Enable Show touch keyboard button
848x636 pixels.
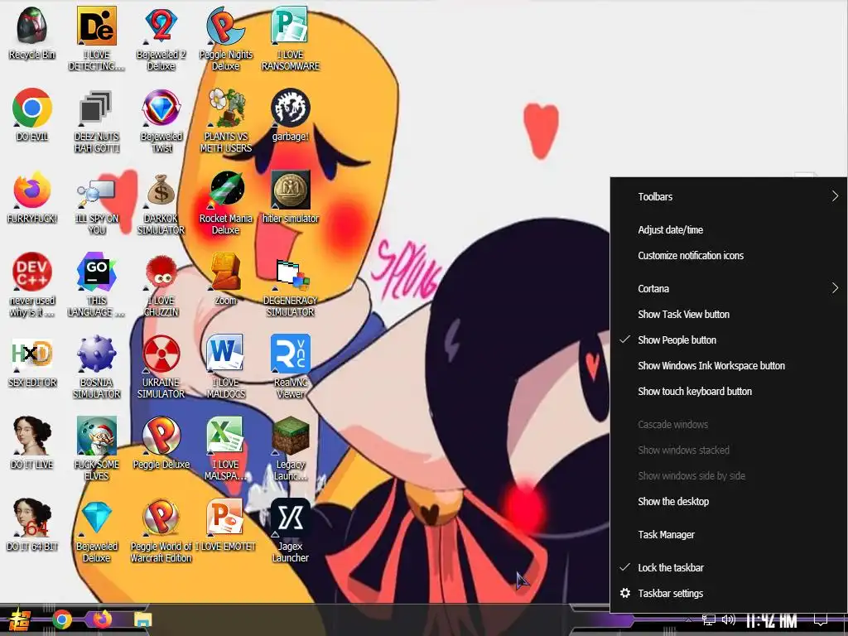tap(728, 391)
